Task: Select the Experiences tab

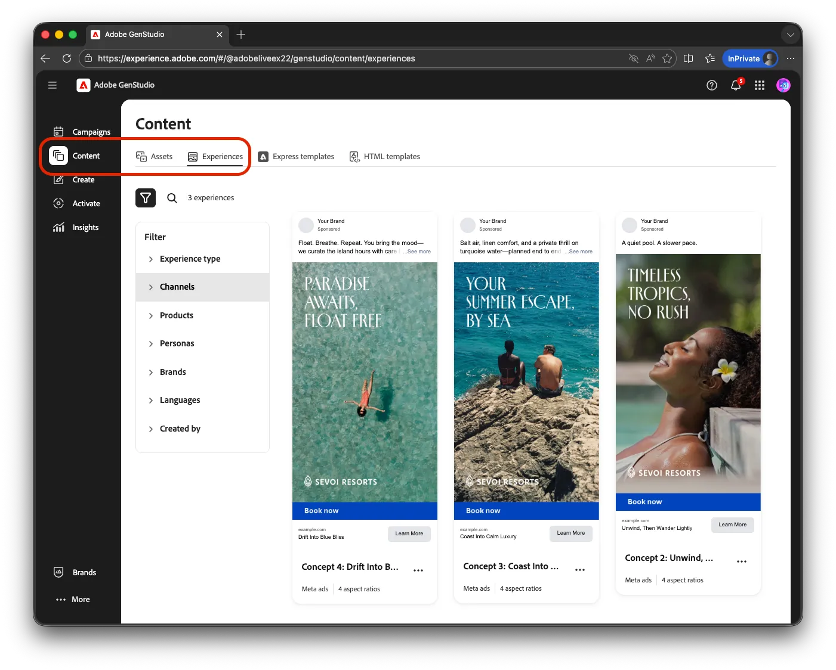Action: [x=215, y=156]
